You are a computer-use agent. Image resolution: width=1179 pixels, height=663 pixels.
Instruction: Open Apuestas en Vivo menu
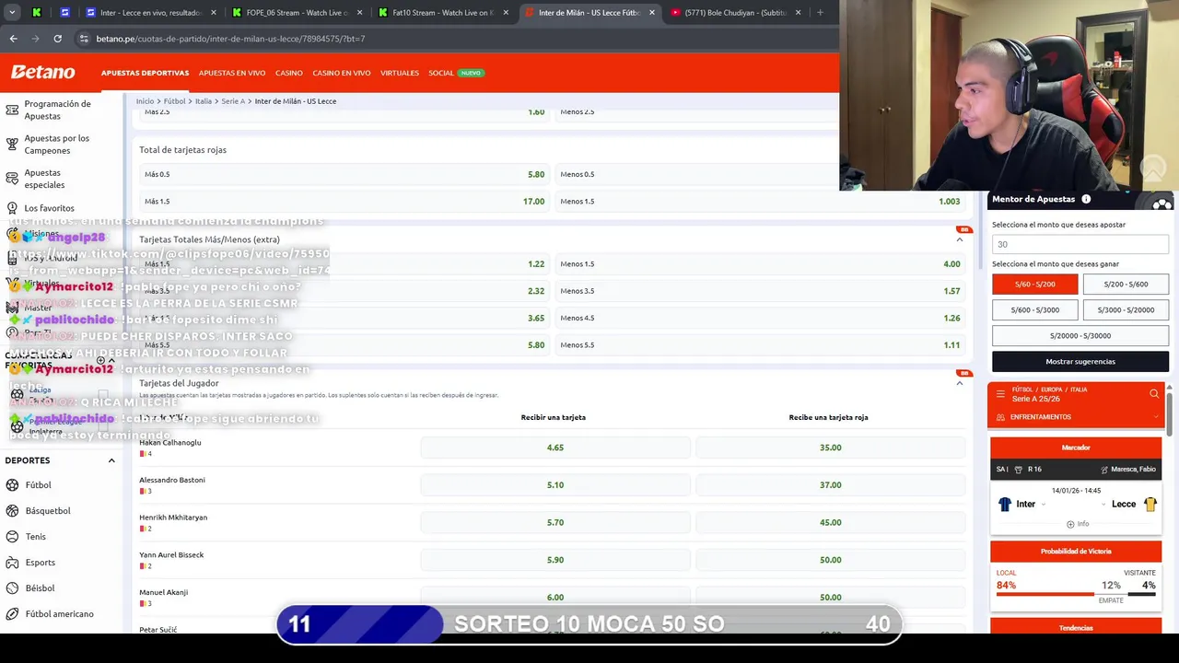pyautogui.click(x=232, y=73)
